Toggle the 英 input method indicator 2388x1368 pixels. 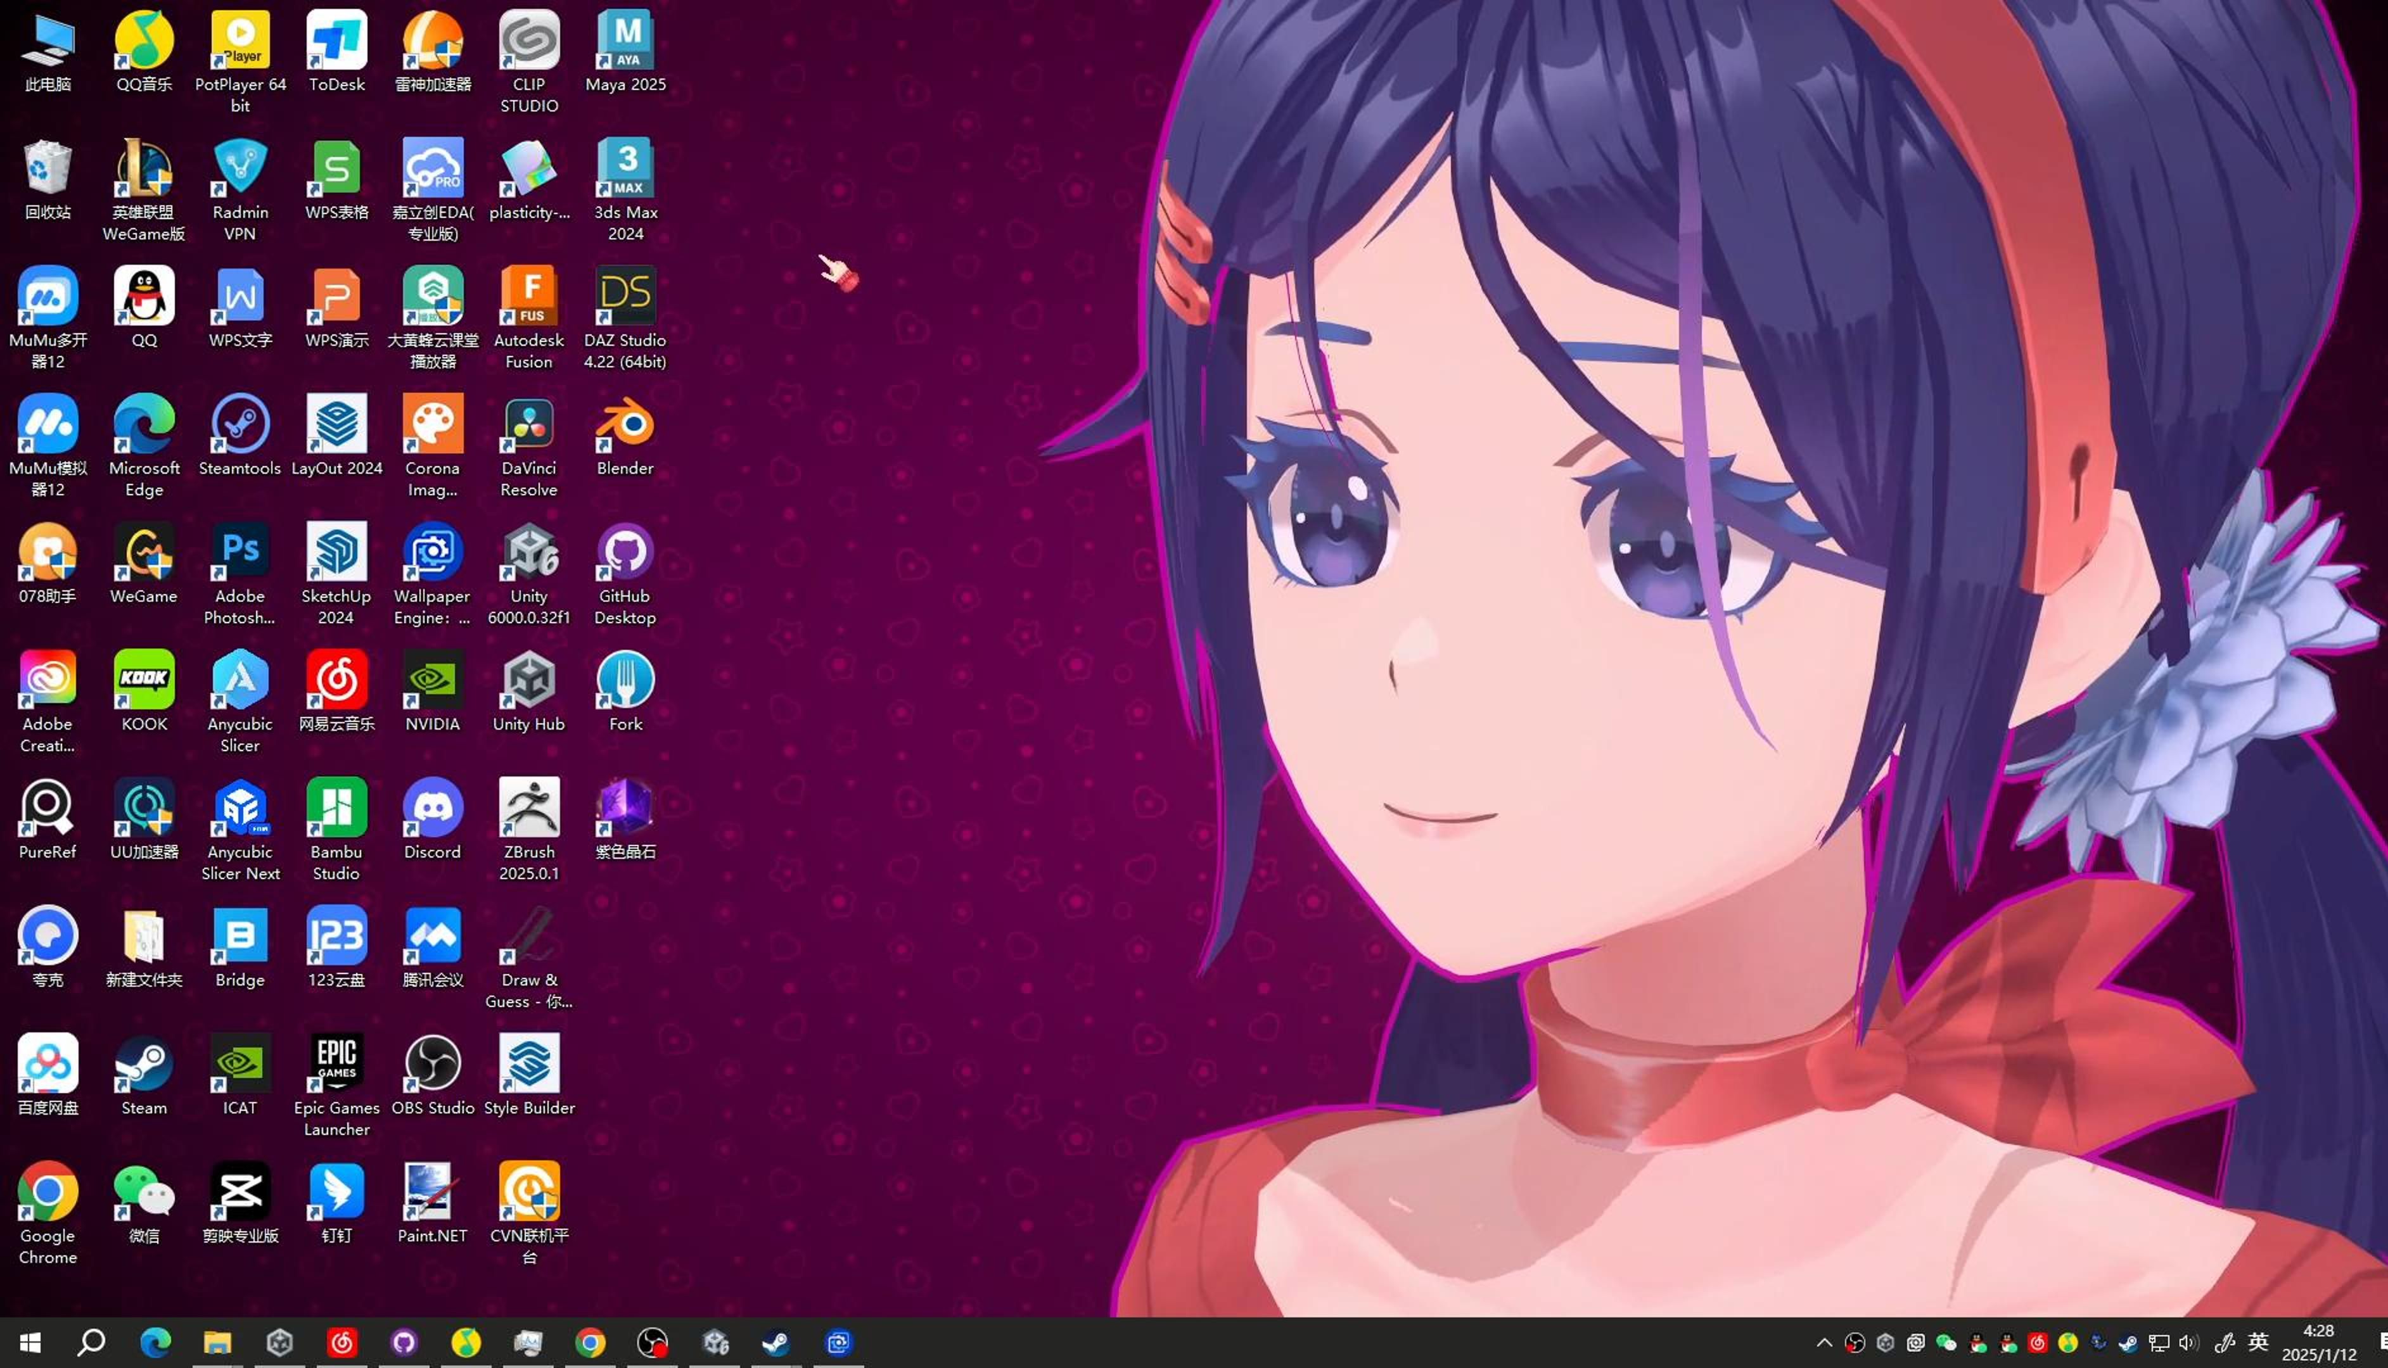(x=2258, y=1343)
